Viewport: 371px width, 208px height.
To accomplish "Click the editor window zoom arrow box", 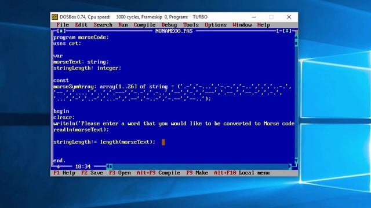I will (x=287, y=31).
